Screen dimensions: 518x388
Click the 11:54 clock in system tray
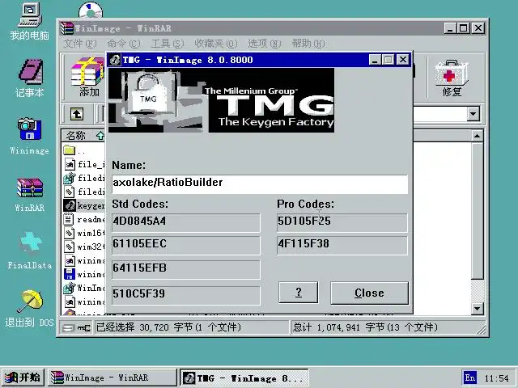[496, 378]
